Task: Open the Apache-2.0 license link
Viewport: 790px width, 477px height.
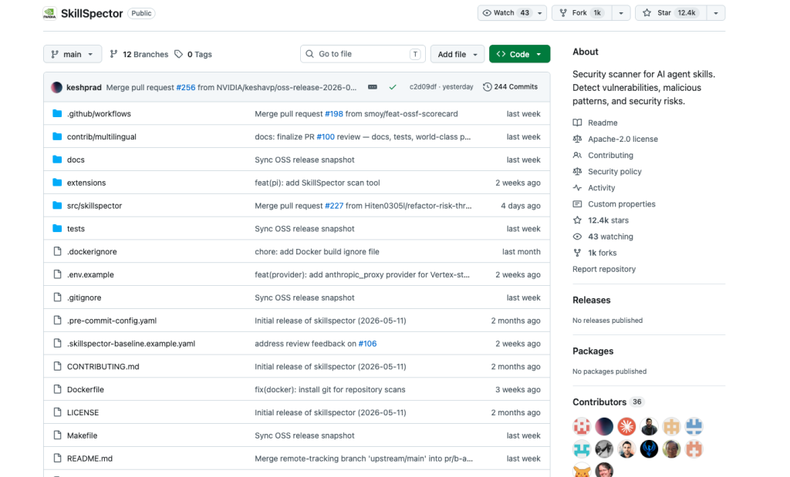Action: pos(623,139)
